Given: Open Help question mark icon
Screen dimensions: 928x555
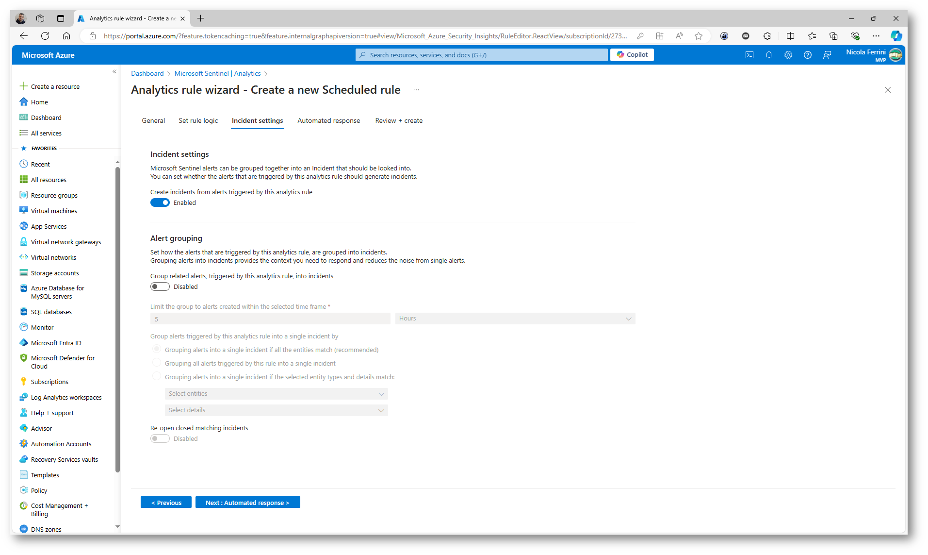Looking at the screenshot, I should coord(808,55).
